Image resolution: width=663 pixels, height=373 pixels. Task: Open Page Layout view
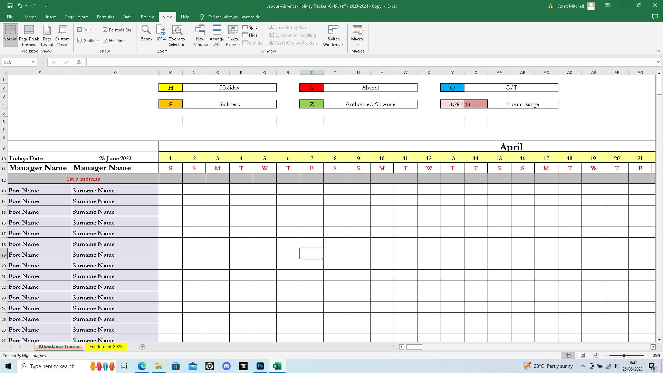click(47, 35)
